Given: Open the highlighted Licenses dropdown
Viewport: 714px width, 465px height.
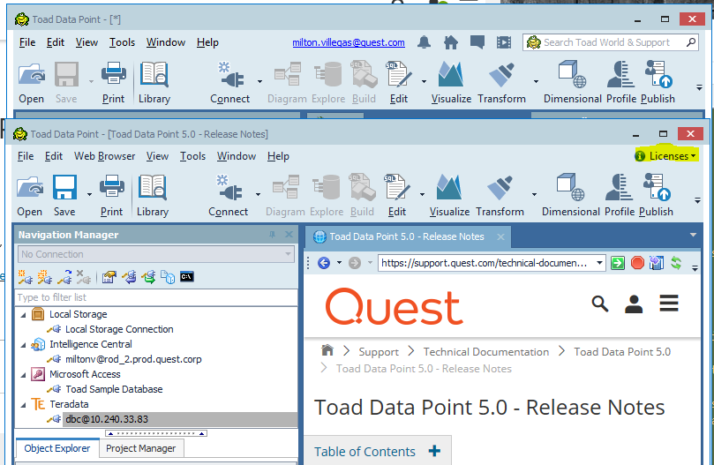Looking at the screenshot, I should [x=666, y=156].
